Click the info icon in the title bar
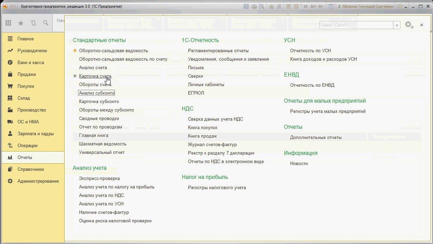This screenshot has height=244, width=433. point(400,6)
